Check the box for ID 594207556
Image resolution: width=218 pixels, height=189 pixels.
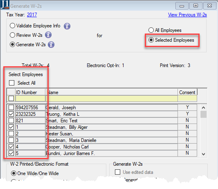click(x=11, y=108)
